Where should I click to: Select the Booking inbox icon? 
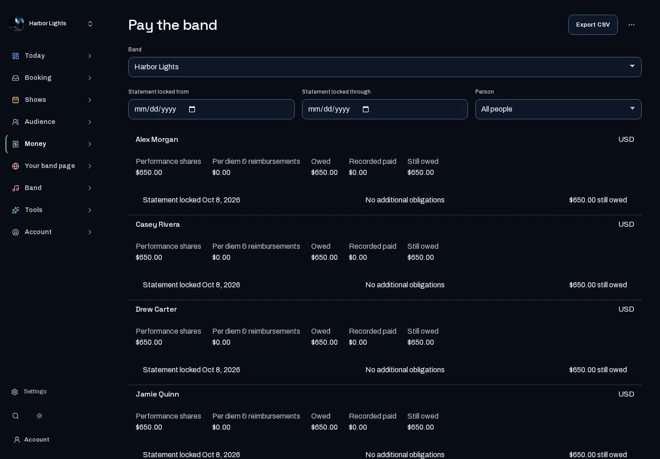tap(16, 78)
